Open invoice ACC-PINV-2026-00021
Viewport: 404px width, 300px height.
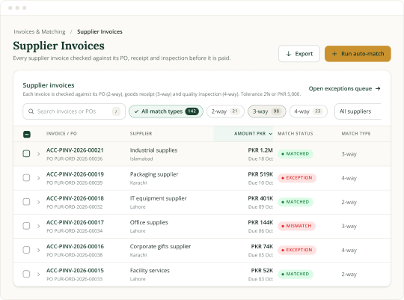click(75, 150)
